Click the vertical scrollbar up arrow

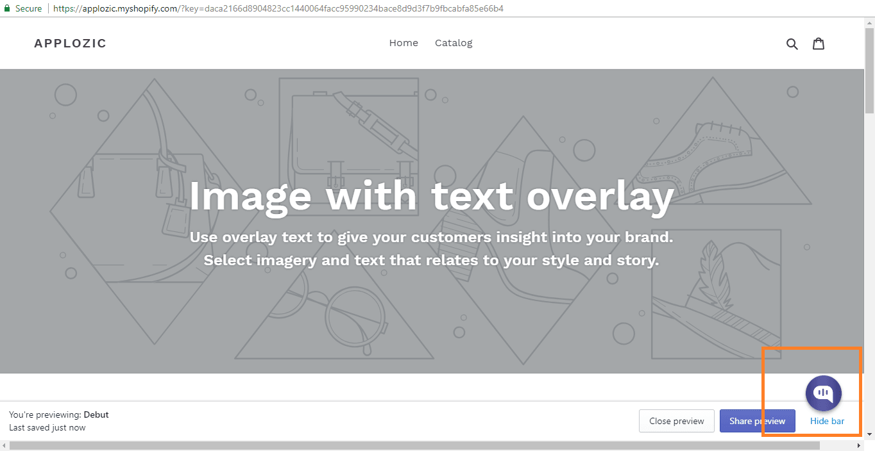coord(869,22)
